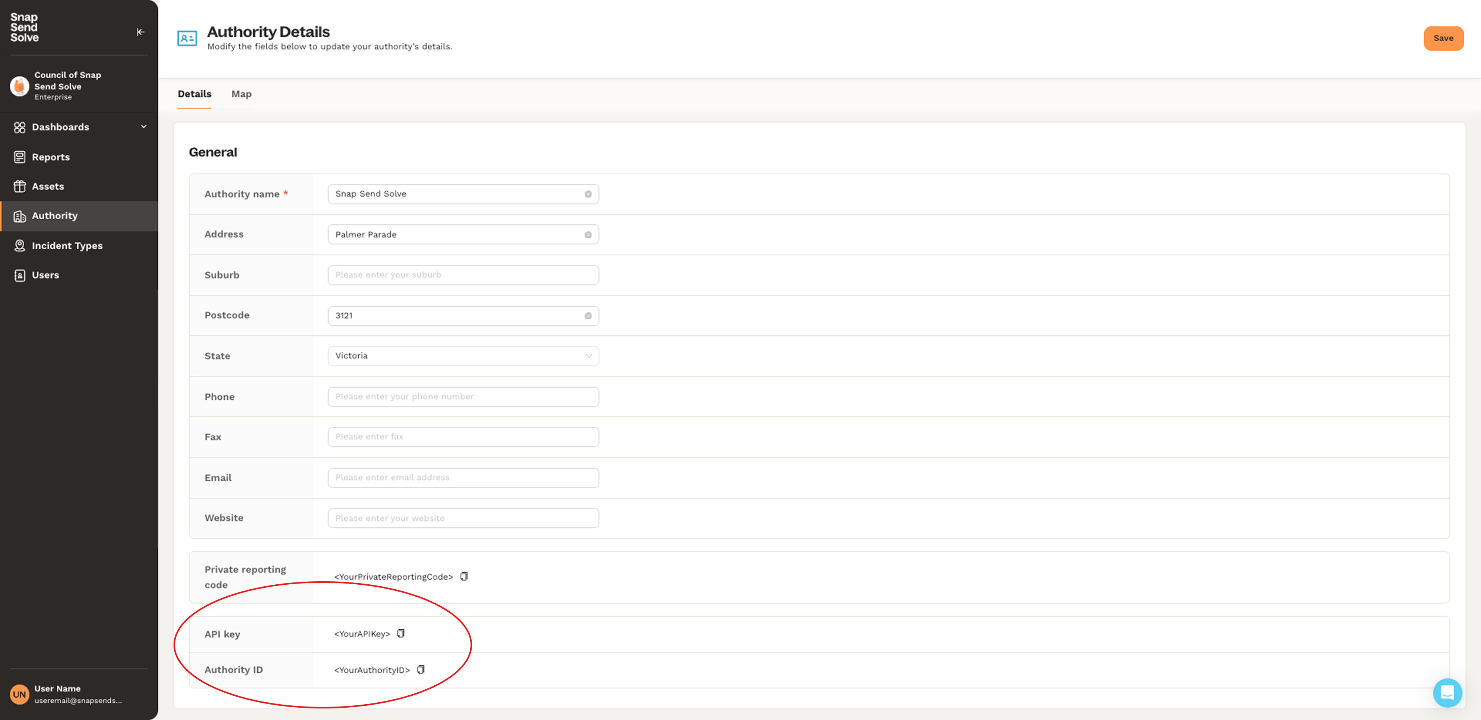Click the Save button
The height and width of the screenshot is (720, 1481).
click(x=1442, y=39)
